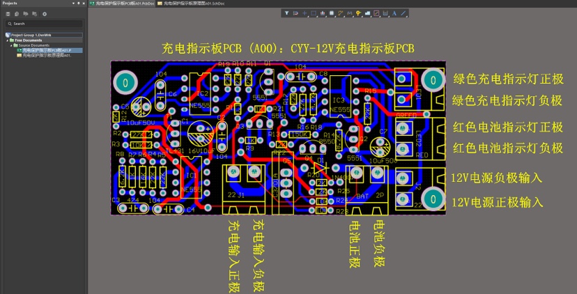Screen dimensions: 577x294
Task: Select the TL431 component T1
Action: pyautogui.click(x=174, y=133)
